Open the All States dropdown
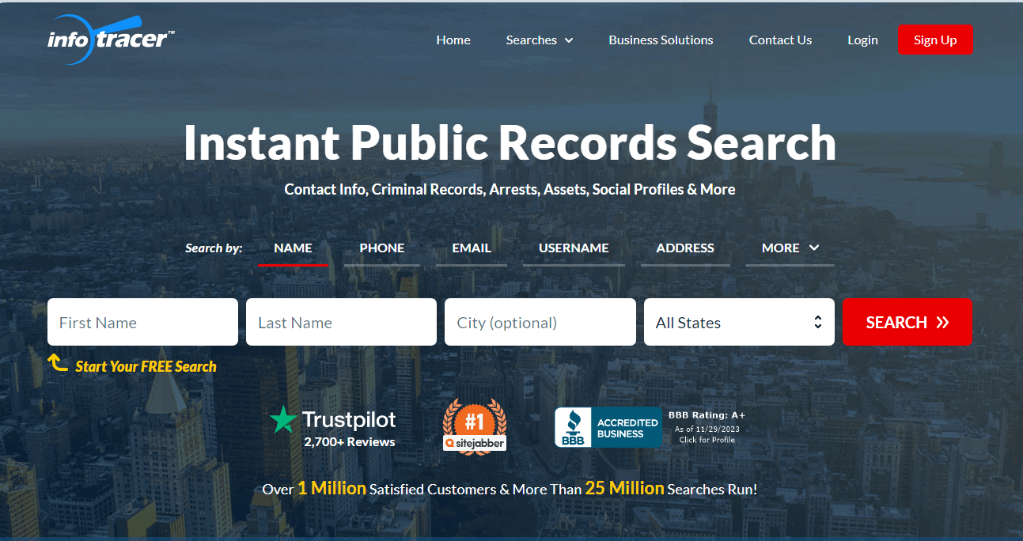Viewport: 1023px width, 541px height. coord(739,322)
